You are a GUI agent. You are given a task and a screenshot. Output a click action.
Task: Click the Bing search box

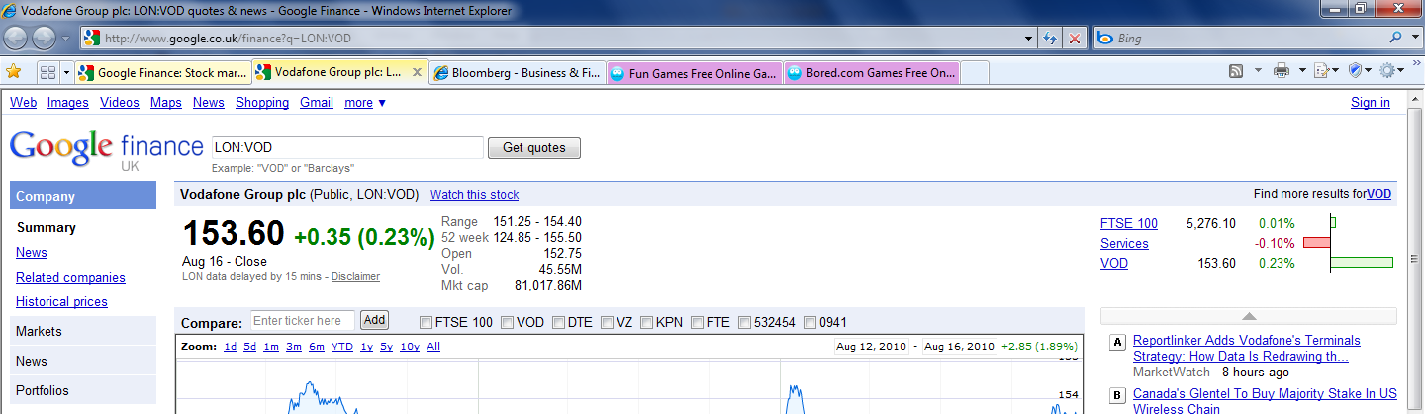tap(1240, 39)
